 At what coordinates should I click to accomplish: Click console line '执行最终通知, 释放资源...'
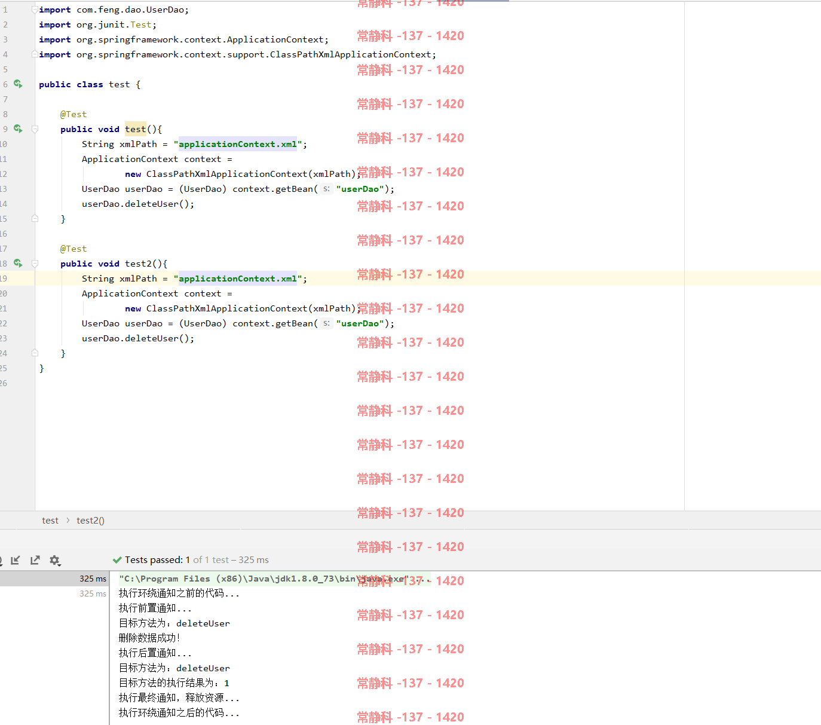coord(179,698)
